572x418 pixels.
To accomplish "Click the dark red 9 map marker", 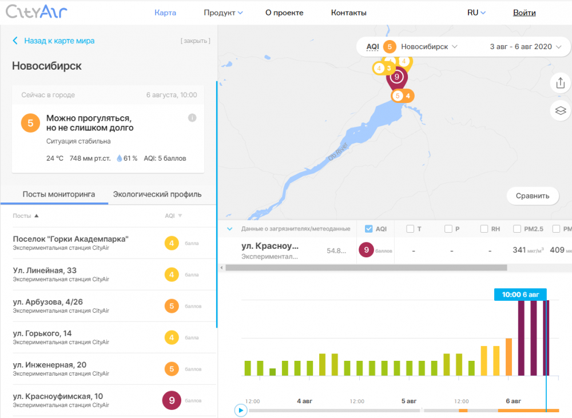I will (x=396, y=77).
